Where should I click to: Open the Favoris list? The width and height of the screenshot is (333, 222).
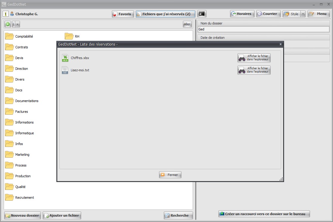123,14
